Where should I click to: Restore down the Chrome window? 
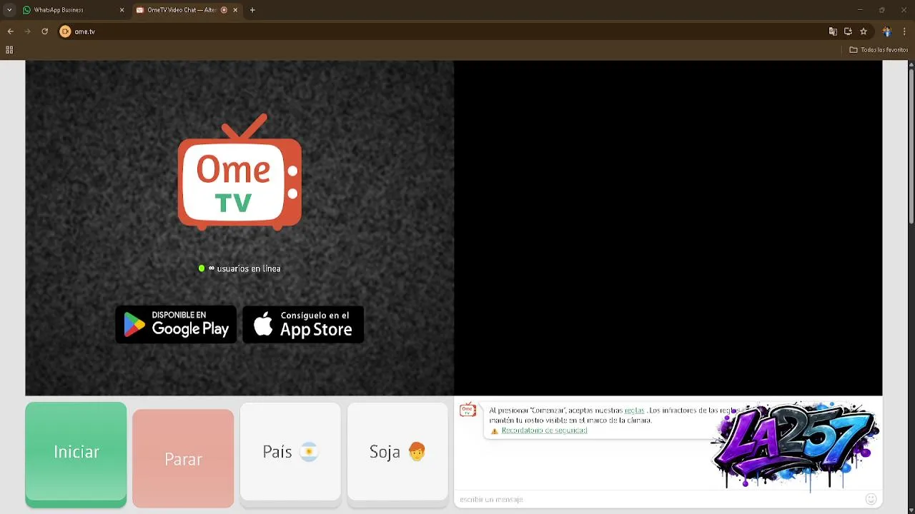tap(881, 10)
